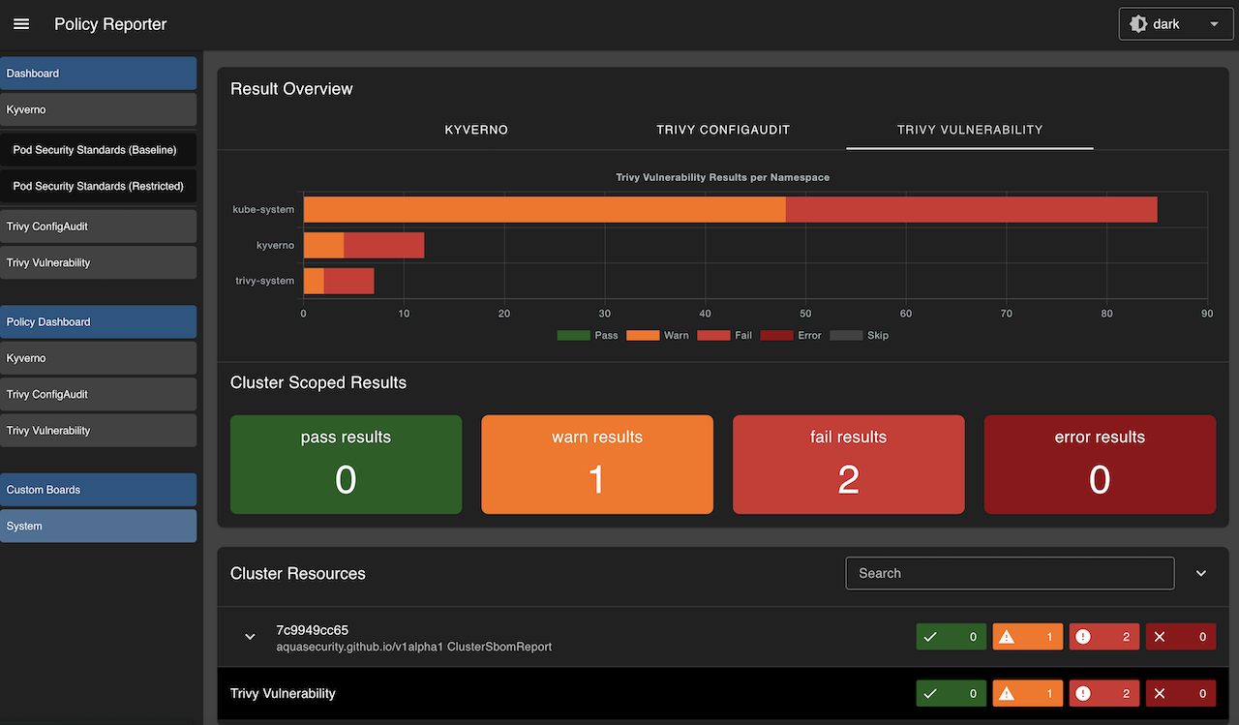
Task: Open System in the sidebar
Action: click(x=98, y=526)
